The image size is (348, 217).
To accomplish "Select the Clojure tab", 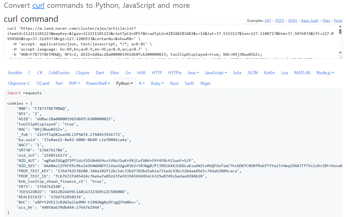I will coord(83,73).
